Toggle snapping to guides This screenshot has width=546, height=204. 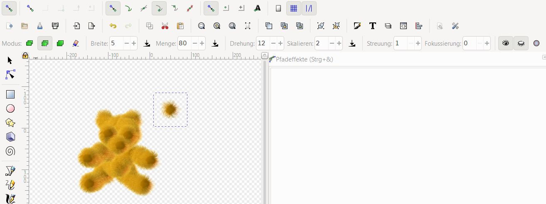[x=309, y=8]
